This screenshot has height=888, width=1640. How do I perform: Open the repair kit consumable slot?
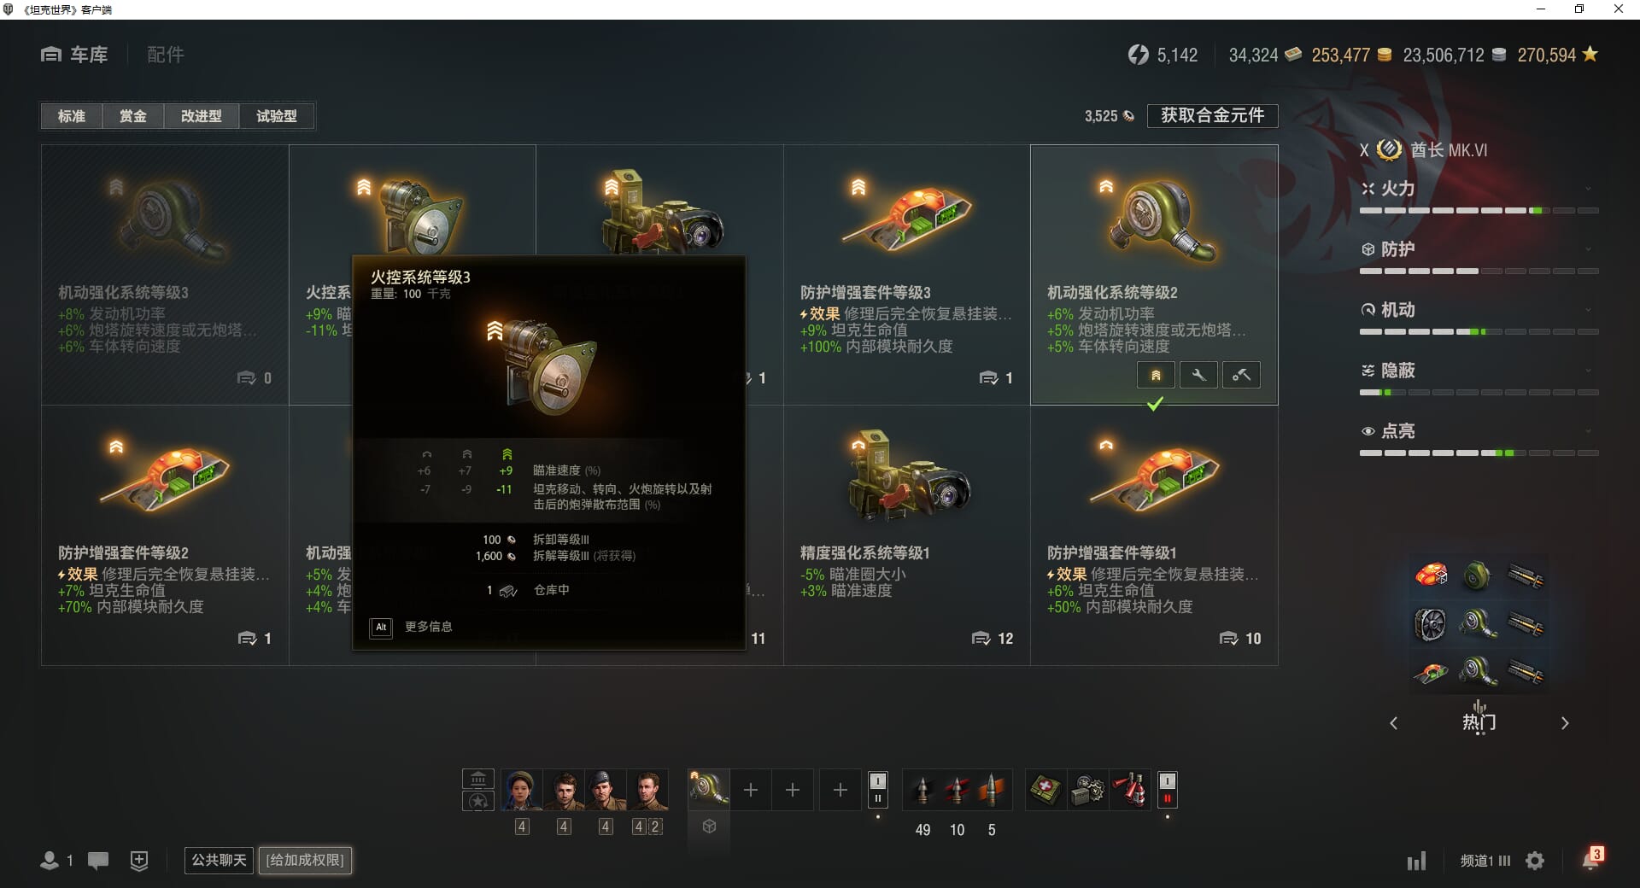click(x=1088, y=790)
